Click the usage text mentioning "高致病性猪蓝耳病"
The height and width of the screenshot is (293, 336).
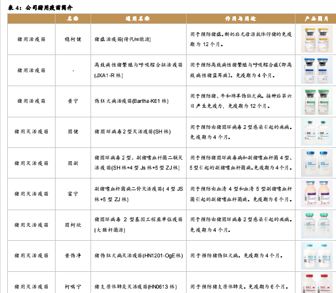241,70
